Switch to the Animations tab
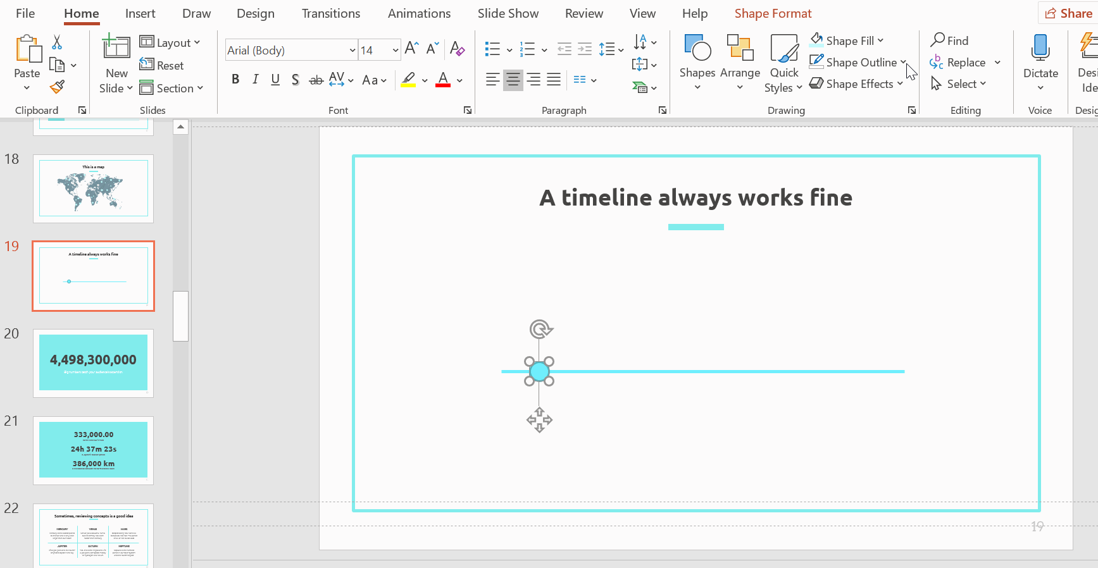 [x=419, y=13]
